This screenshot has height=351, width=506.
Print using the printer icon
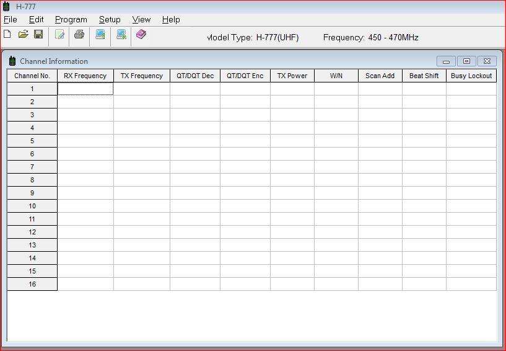pyautogui.click(x=79, y=35)
